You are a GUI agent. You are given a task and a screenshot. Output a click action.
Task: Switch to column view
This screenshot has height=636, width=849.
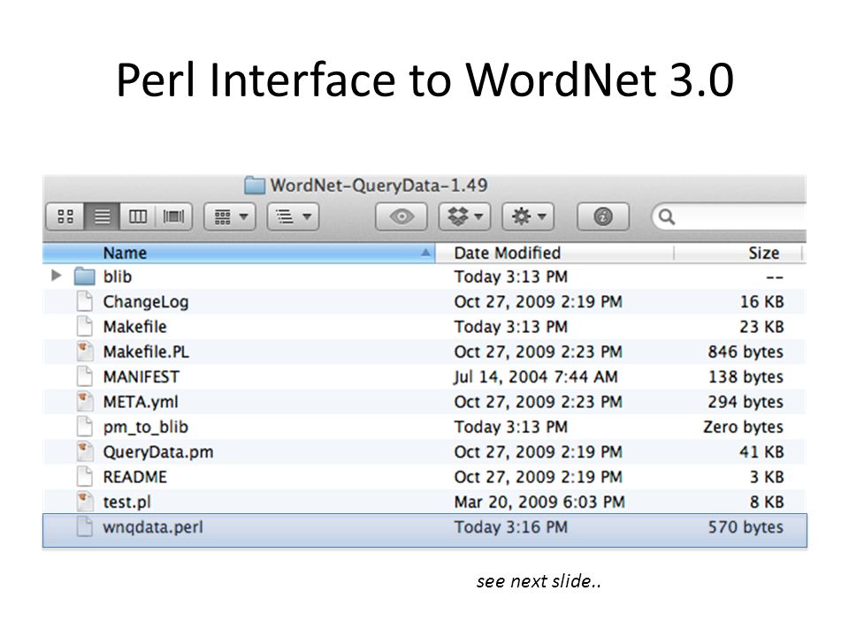(x=138, y=217)
